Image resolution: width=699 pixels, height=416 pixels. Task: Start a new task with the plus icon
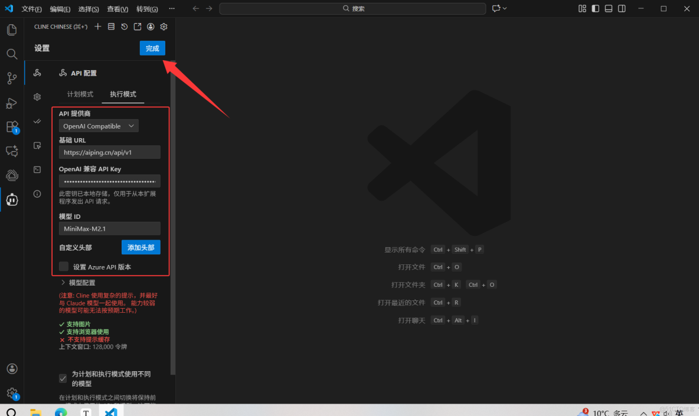click(x=97, y=27)
